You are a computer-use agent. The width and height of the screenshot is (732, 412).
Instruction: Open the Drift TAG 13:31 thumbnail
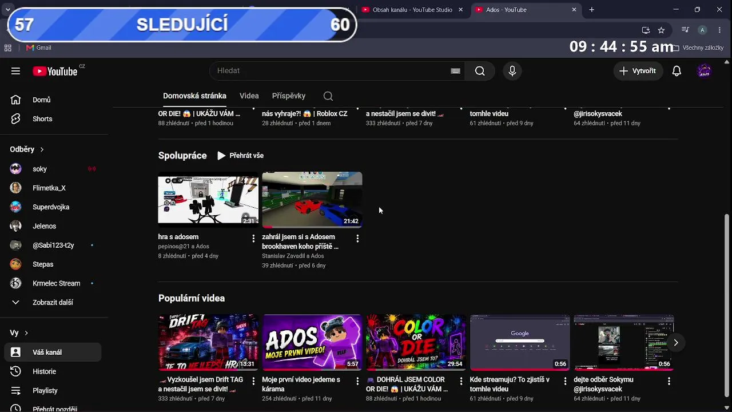(x=208, y=342)
